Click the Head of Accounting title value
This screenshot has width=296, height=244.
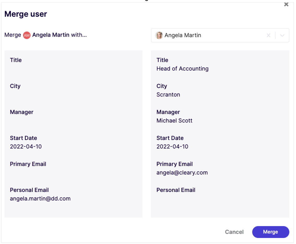(x=182, y=68)
